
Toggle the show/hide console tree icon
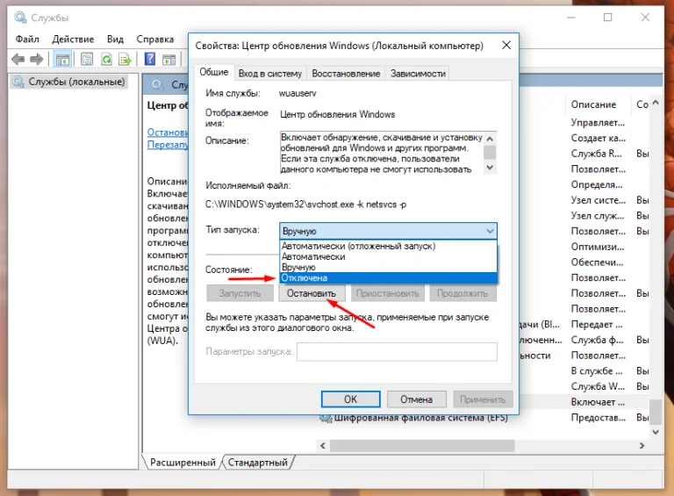(62, 60)
